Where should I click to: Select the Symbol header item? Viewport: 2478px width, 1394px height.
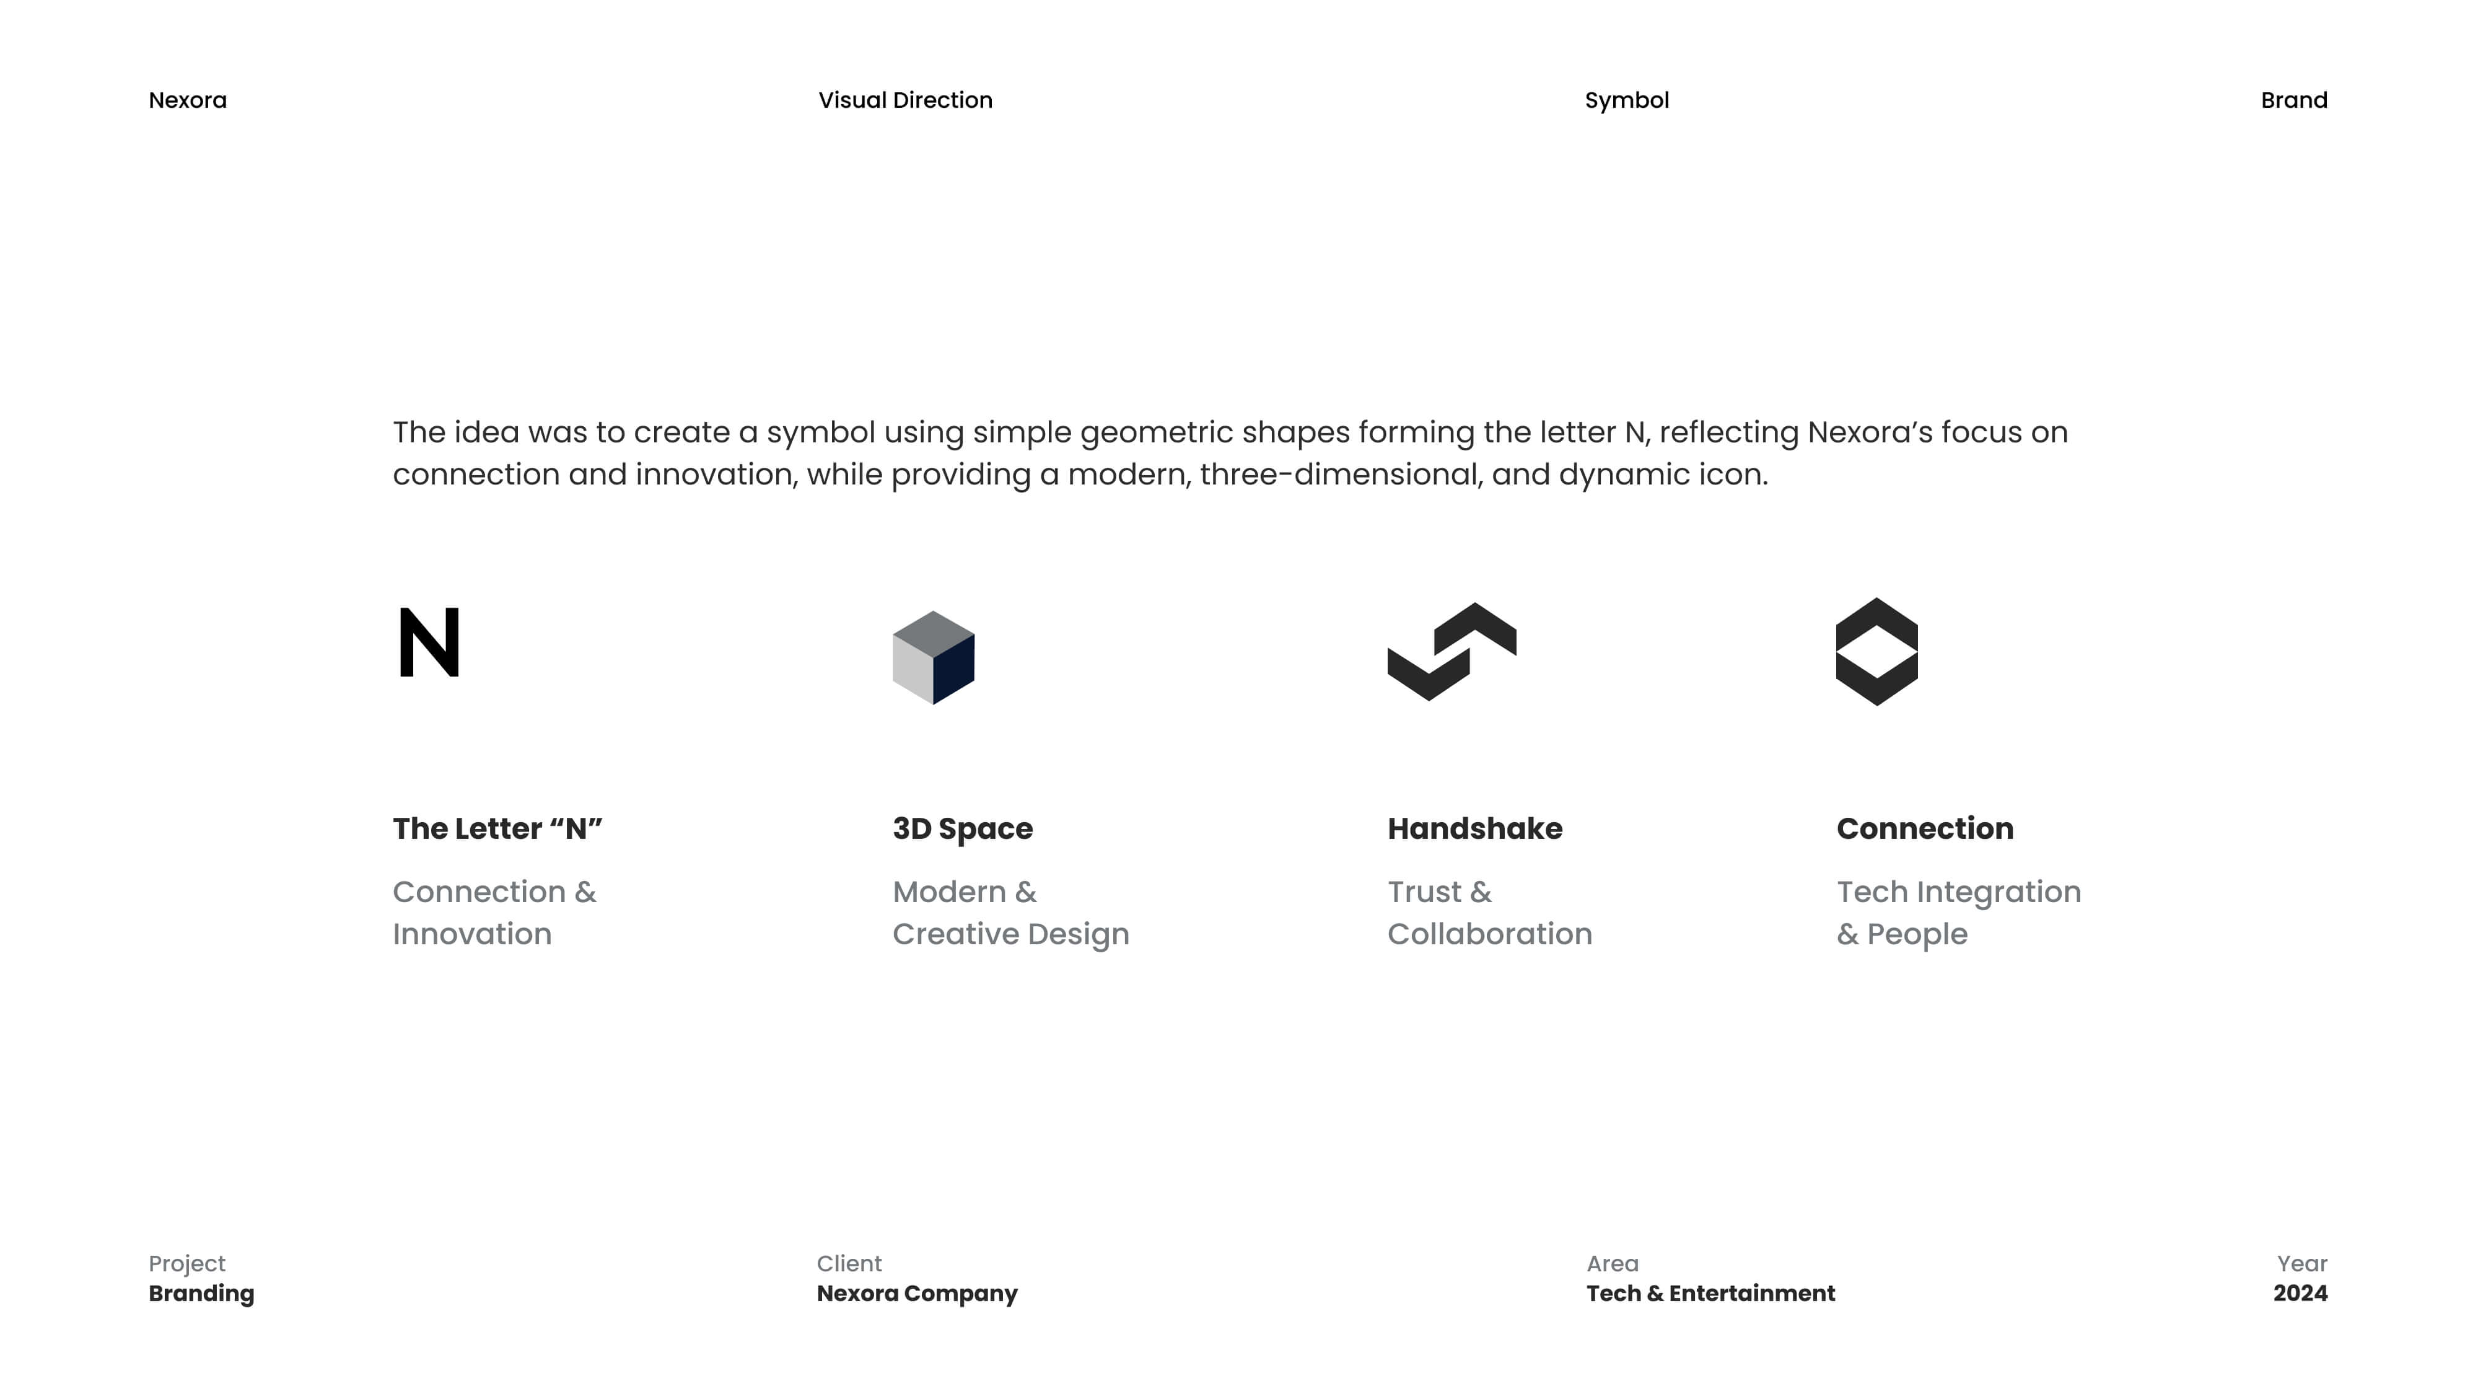pyautogui.click(x=1627, y=101)
